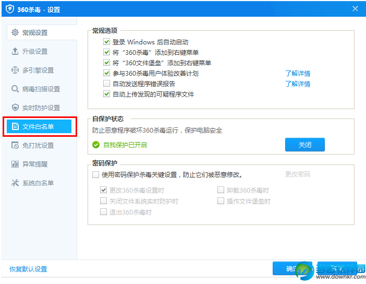This screenshot has width=366, height=284.
Task: Uncheck 登录 Windows 后自动启动
Action: click(x=106, y=42)
